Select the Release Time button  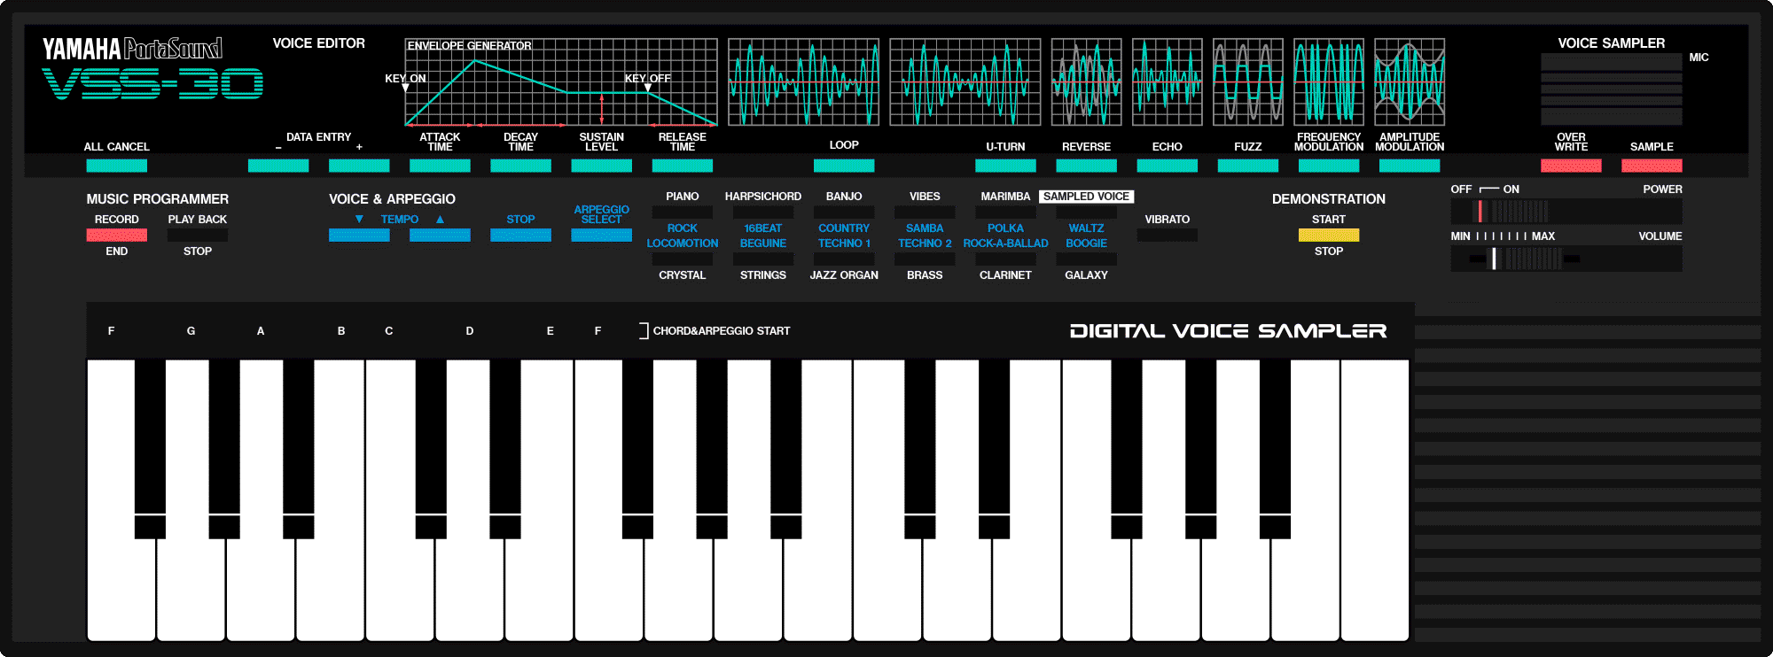point(682,166)
